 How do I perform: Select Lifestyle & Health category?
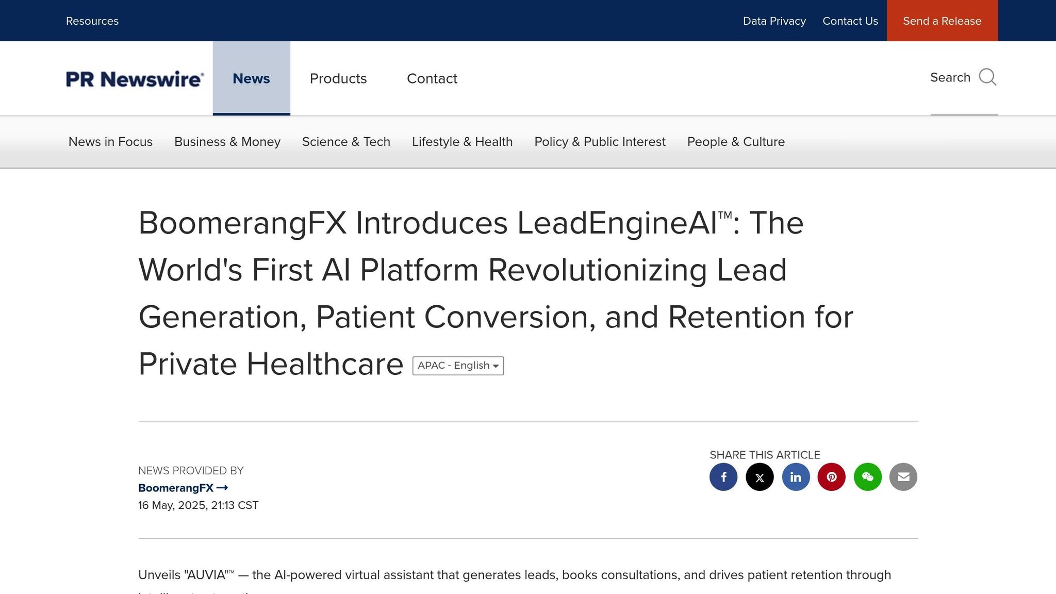point(462,142)
